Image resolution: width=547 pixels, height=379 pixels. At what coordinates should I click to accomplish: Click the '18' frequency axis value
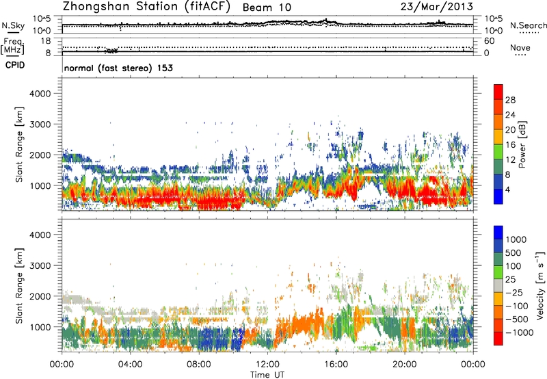pos(46,40)
